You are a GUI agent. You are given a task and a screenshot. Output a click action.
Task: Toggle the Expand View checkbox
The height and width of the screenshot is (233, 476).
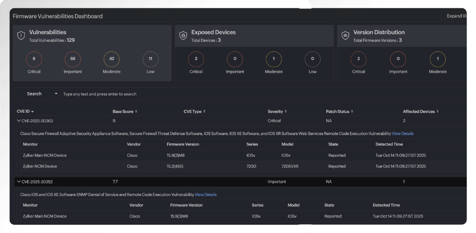(x=443, y=16)
